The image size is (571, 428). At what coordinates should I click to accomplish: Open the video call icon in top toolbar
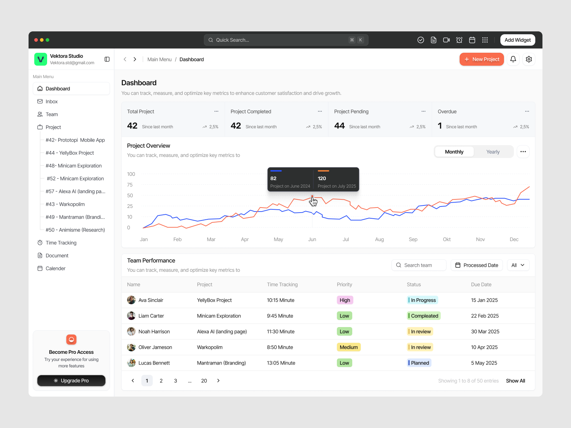pyautogui.click(x=446, y=40)
